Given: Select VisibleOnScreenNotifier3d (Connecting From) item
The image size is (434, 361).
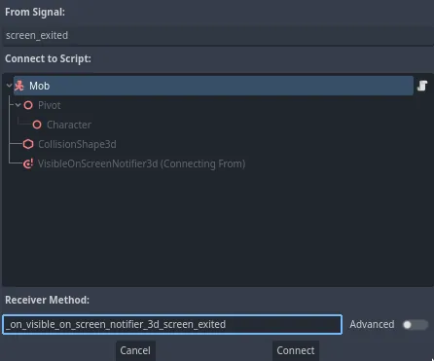Looking at the screenshot, I should click(141, 163).
